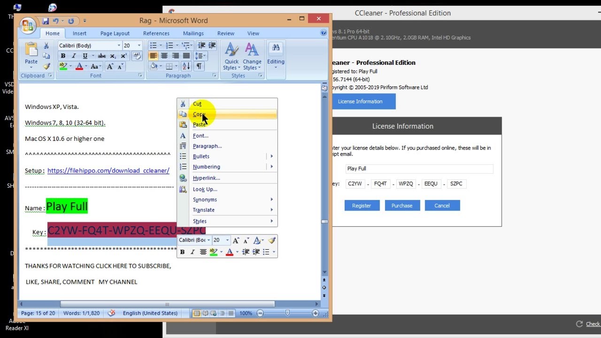The height and width of the screenshot is (338, 601).
Task: Click the Clear Formatting icon in Font group
Action: pyautogui.click(x=137, y=56)
